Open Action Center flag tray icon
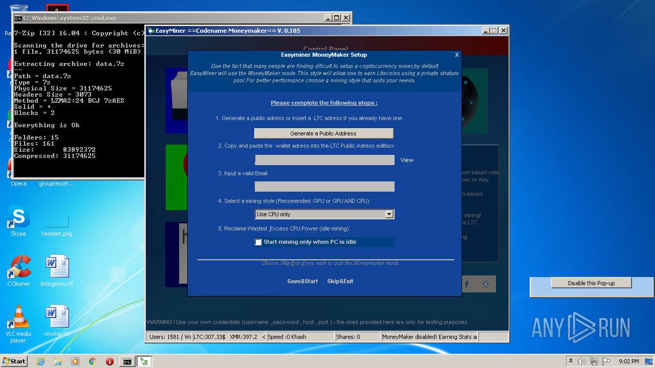Screen dimensions: 655x368 click(606, 361)
